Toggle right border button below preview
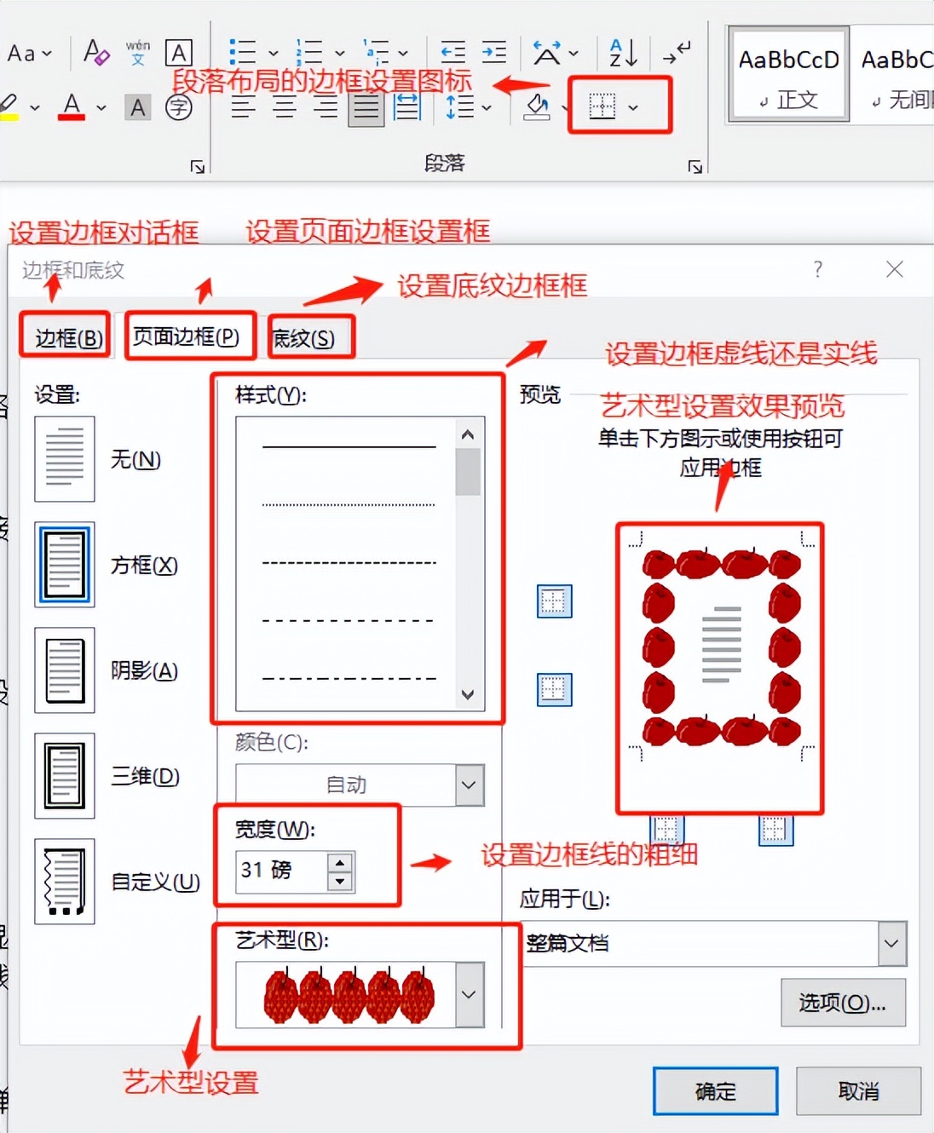Image resolution: width=934 pixels, height=1133 pixels. pyautogui.click(x=775, y=829)
